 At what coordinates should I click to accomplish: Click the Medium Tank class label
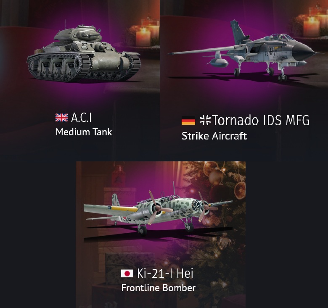point(84,132)
